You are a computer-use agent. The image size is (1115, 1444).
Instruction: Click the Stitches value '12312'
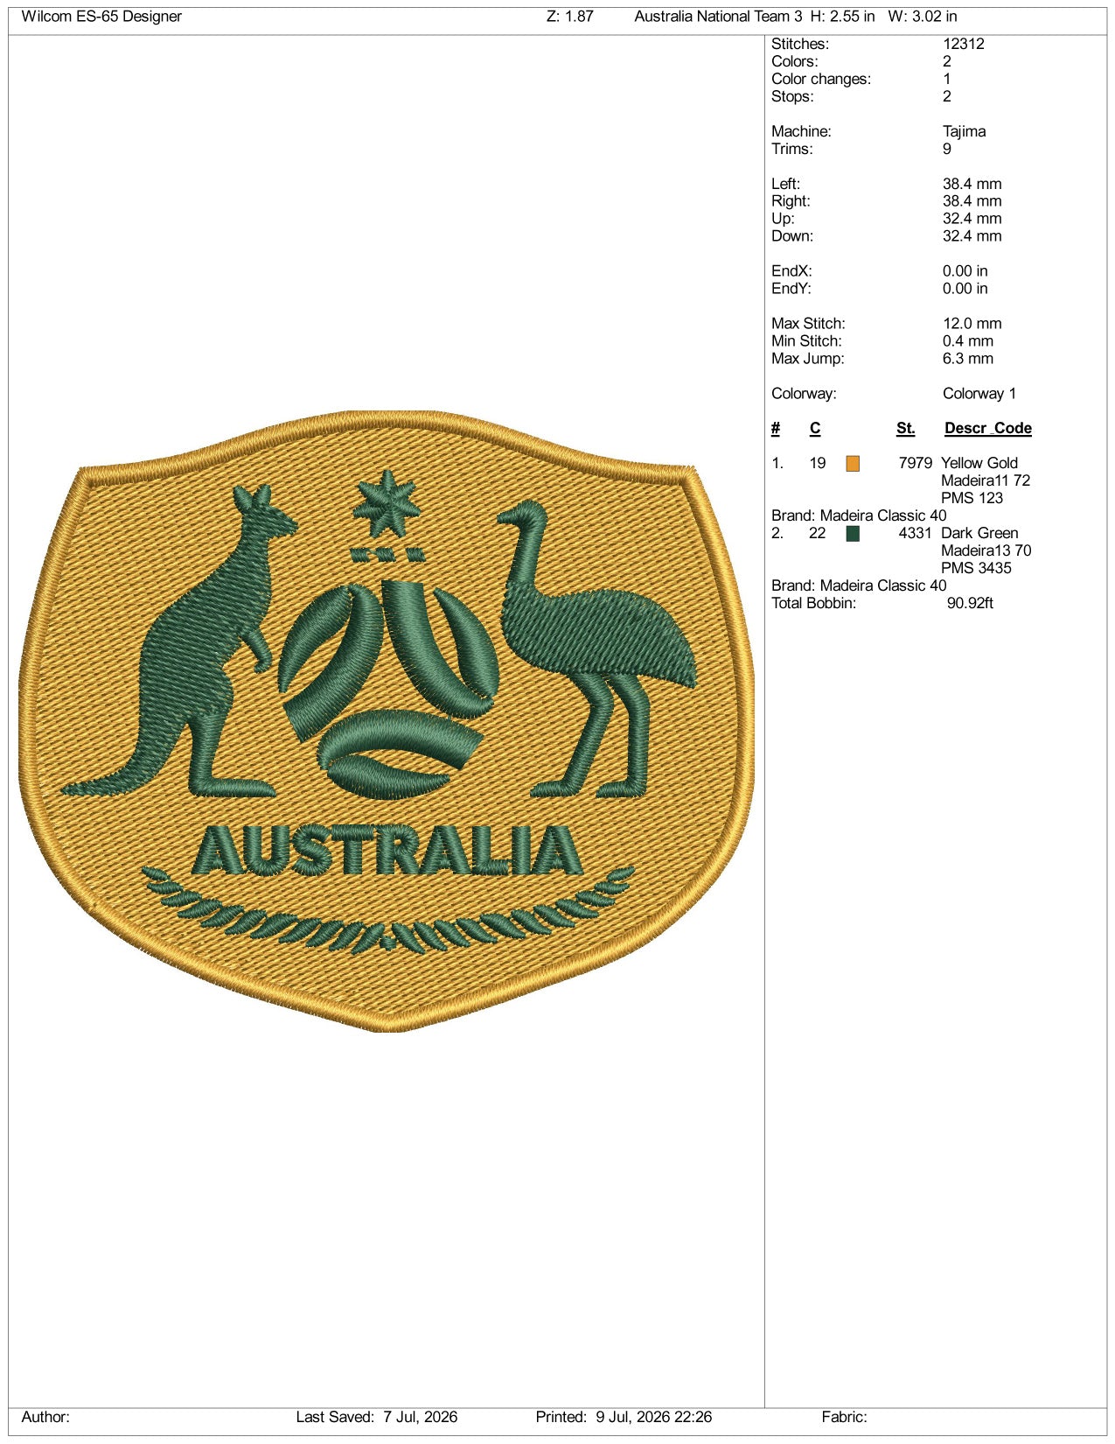(964, 44)
